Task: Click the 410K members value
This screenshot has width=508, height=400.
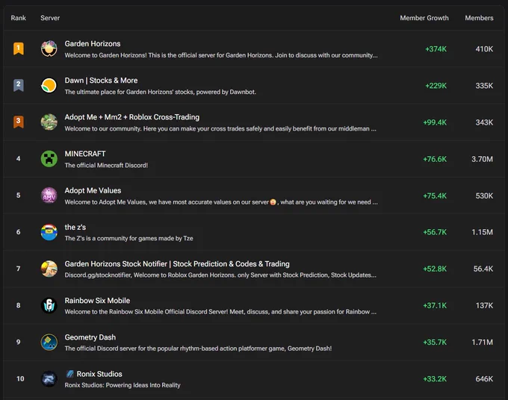Action: (484, 49)
